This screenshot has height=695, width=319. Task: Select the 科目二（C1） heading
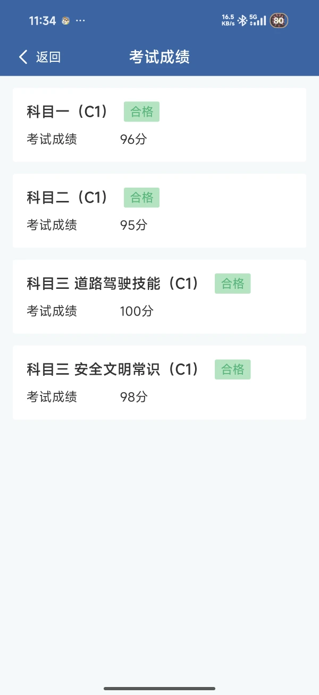click(x=67, y=197)
